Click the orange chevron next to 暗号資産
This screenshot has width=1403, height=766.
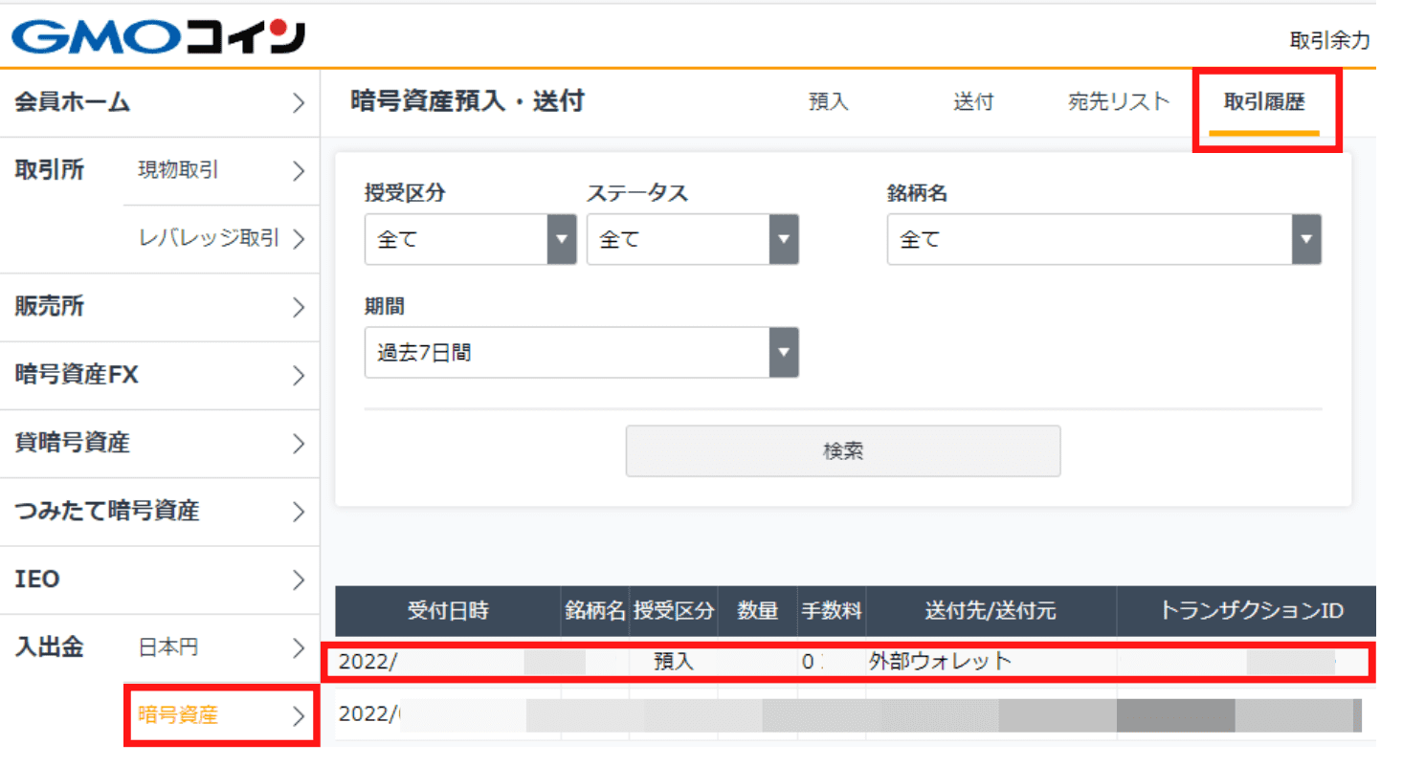pos(299,715)
